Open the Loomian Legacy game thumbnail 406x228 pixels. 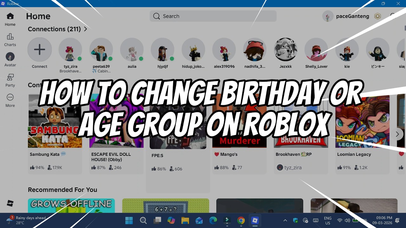click(363, 121)
